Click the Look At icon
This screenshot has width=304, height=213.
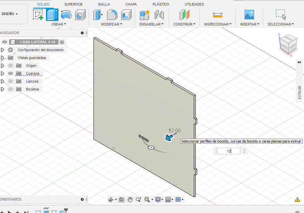pyautogui.click(x=121, y=200)
